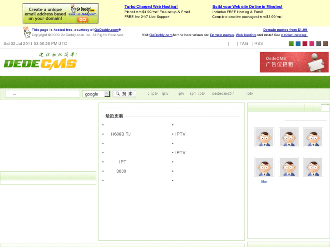Open the RSS feed link
The image size is (330, 247).
(258, 44)
